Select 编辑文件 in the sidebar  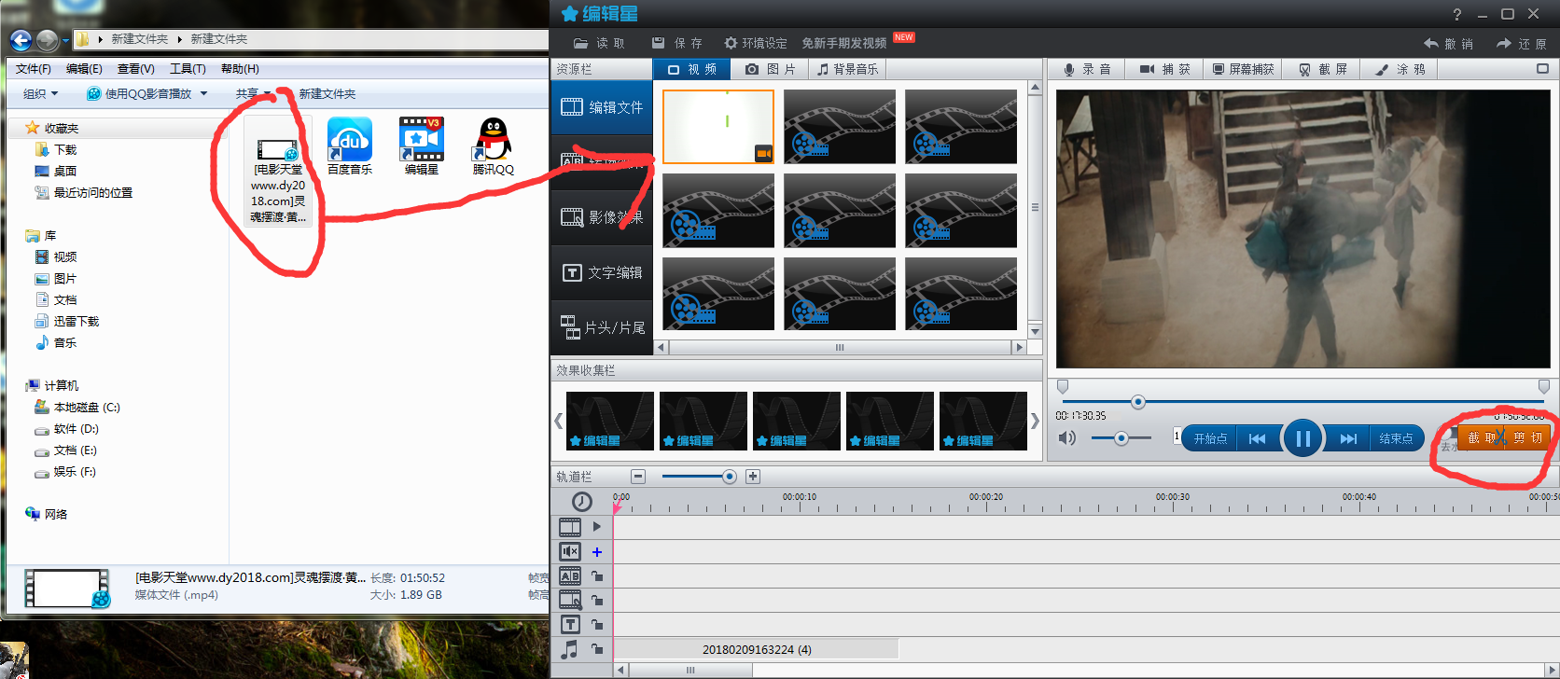pos(602,107)
